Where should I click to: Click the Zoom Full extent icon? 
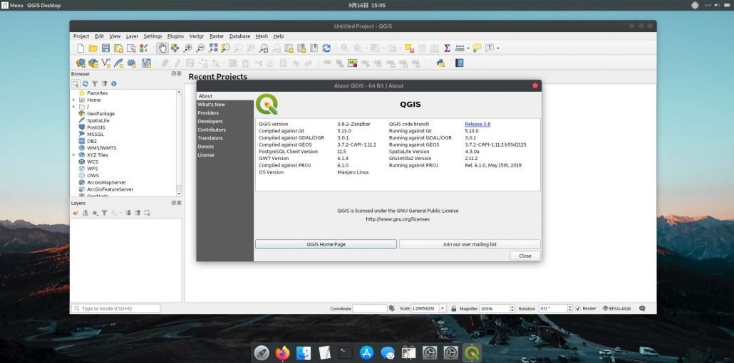click(213, 48)
